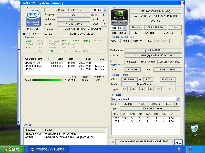The width and height of the screenshot is (205, 153).
Task: Close the System Summary window
Action: click(x=182, y=3)
